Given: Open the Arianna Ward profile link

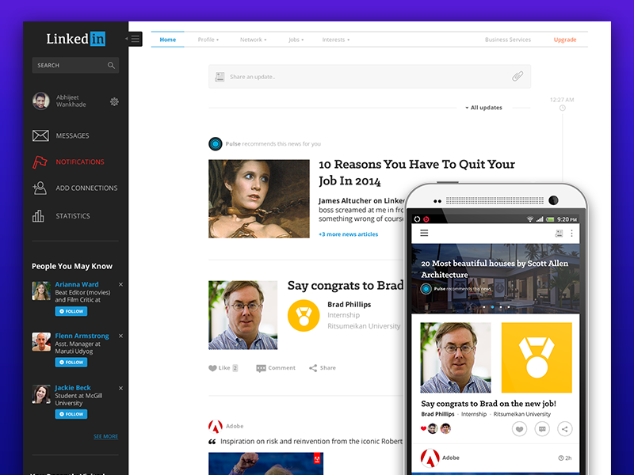Looking at the screenshot, I should [77, 284].
